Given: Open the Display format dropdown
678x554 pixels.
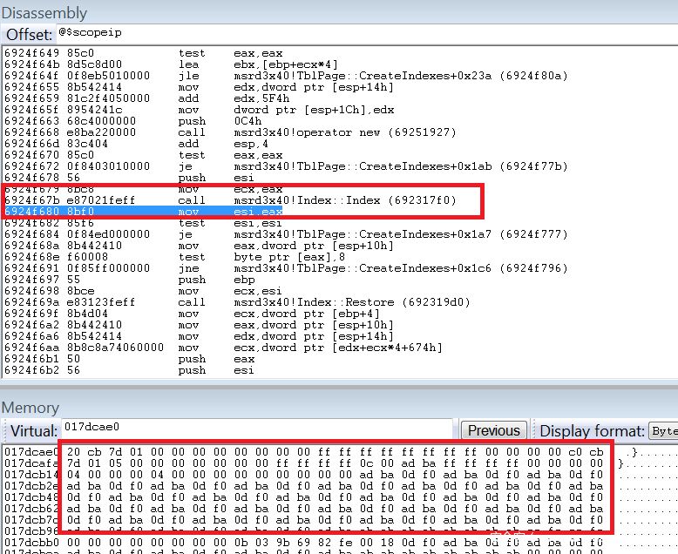Looking at the screenshot, I should point(661,430).
